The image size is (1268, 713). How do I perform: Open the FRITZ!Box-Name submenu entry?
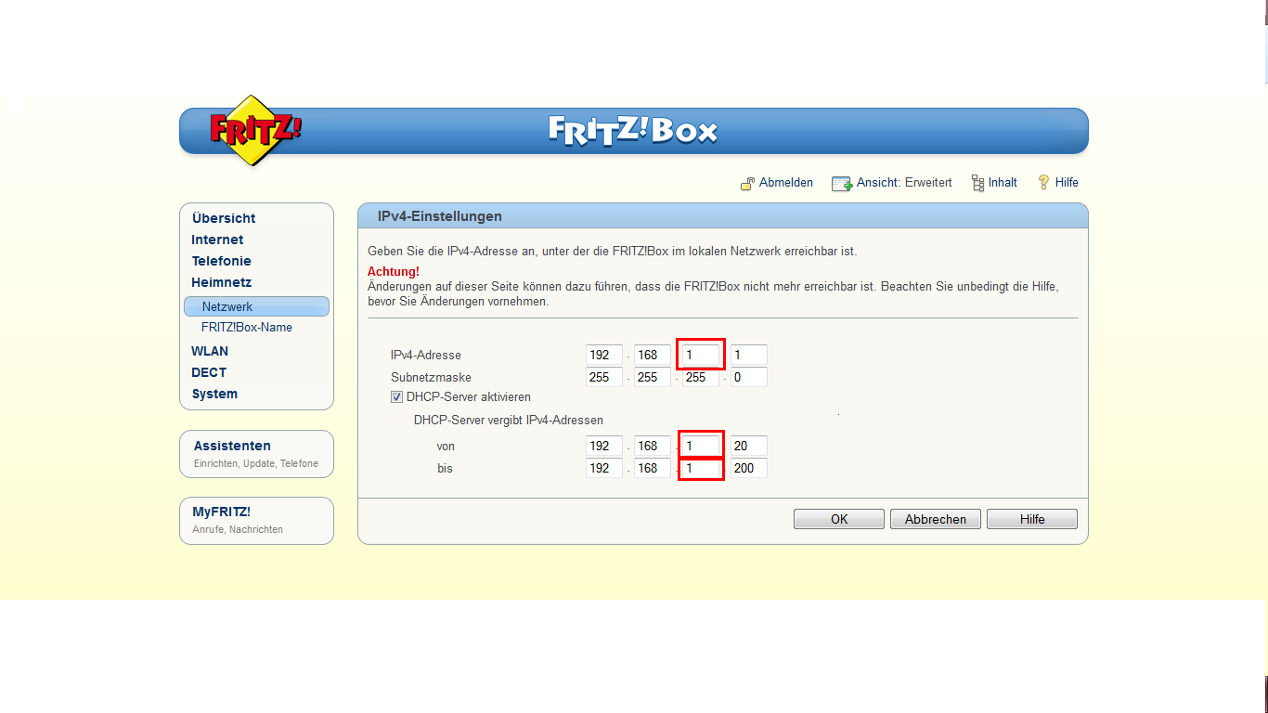[247, 327]
